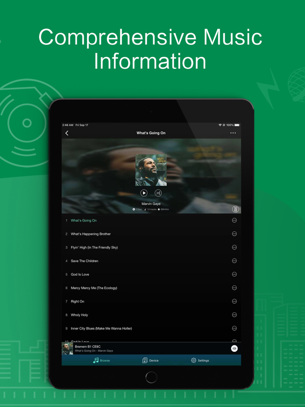Tap the 00h44m duration label
This screenshot has width=305, height=407.
coord(163,209)
